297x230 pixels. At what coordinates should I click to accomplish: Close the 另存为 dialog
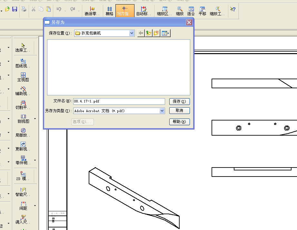tap(189, 23)
